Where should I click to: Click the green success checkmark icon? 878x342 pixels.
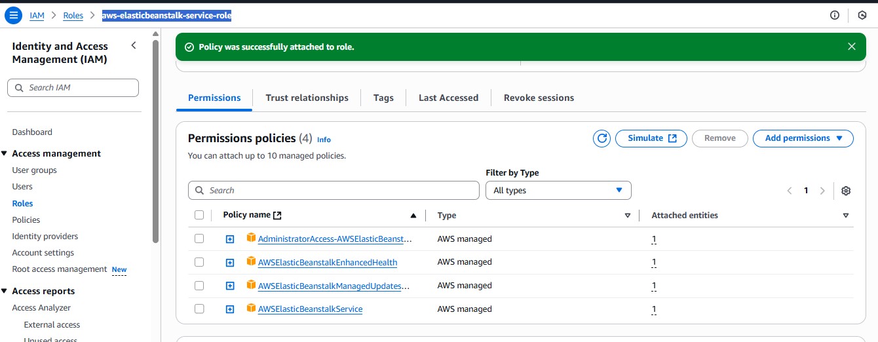tap(189, 47)
